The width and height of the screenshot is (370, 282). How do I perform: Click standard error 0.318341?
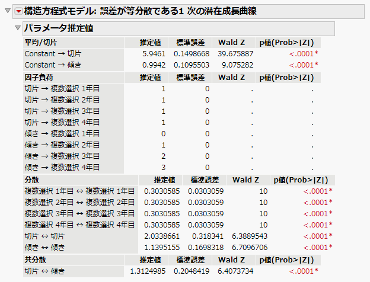tap(208, 236)
